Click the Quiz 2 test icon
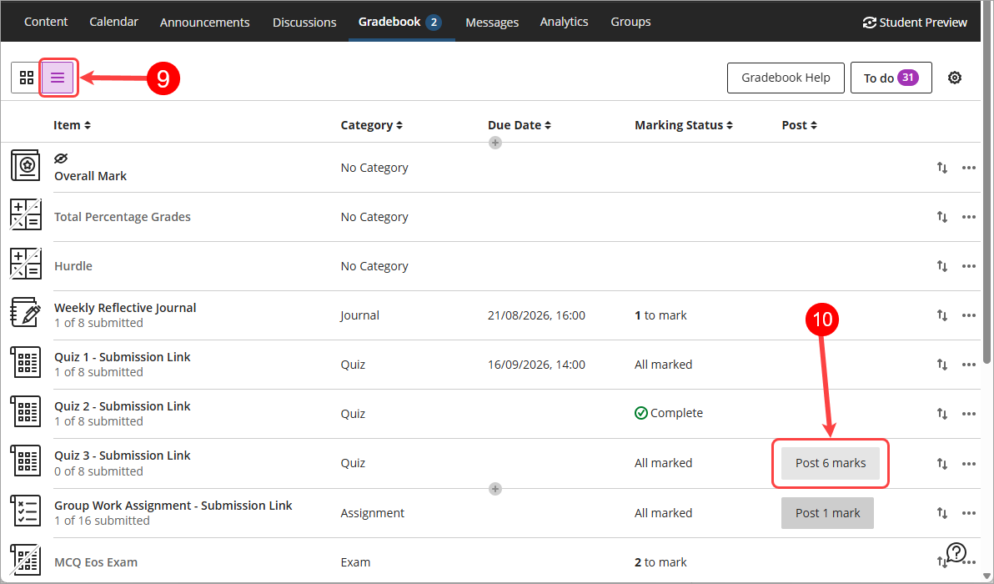Screen dimensions: 994x584 pyautogui.click(x=25, y=411)
